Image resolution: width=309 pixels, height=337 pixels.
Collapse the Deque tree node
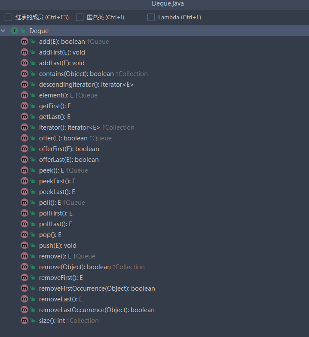click(4, 31)
